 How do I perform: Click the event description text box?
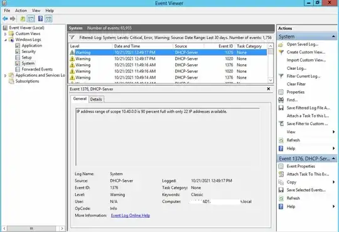[168, 137]
